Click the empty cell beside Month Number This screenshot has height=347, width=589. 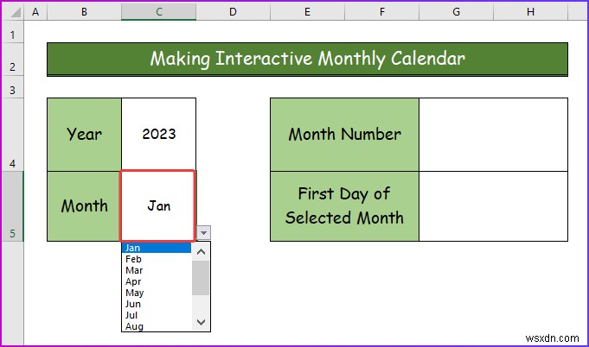tap(493, 135)
